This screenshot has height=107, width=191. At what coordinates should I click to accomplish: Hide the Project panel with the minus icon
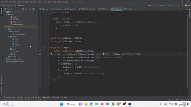(36, 9)
